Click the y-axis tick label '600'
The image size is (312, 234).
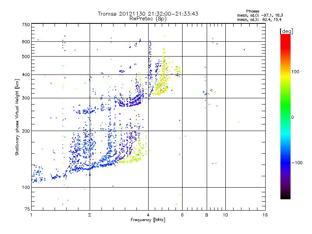[26, 42]
